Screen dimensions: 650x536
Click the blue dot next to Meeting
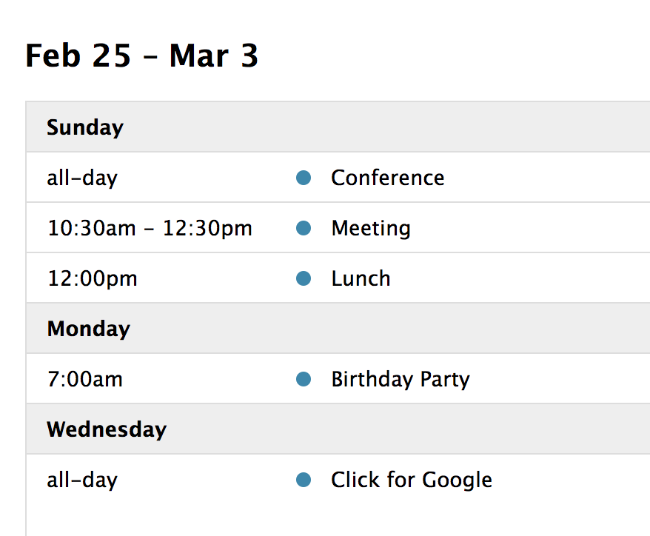pyautogui.click(x=304, y=228)
